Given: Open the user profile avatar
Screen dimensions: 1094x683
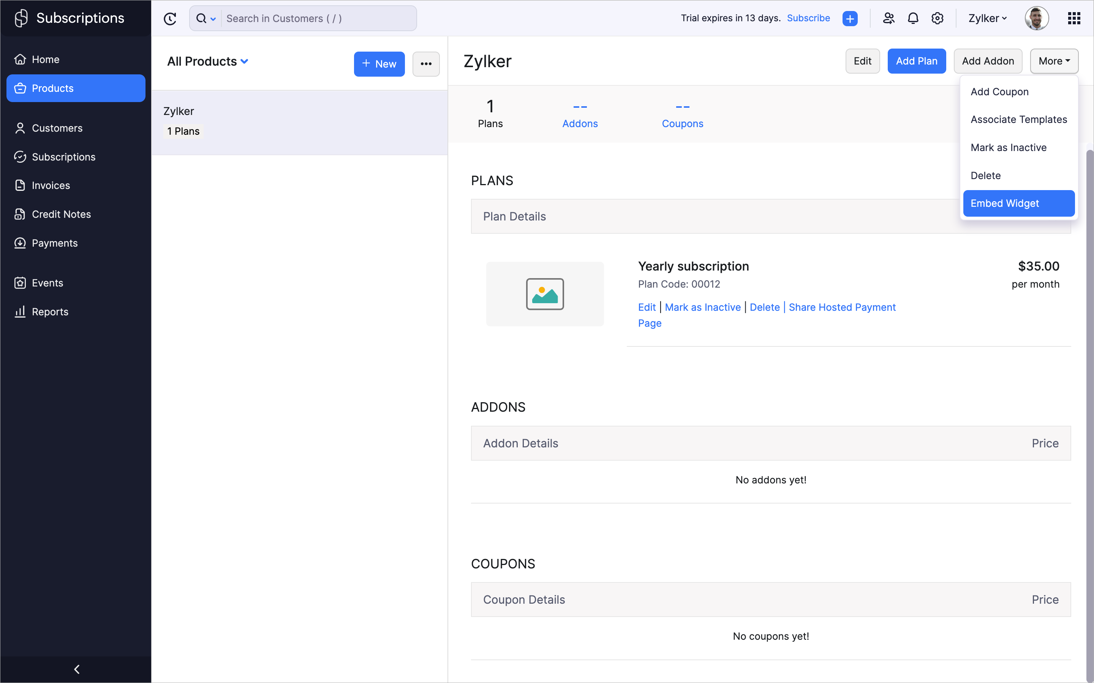Looking at the screenshot, I should (1037, 19).
